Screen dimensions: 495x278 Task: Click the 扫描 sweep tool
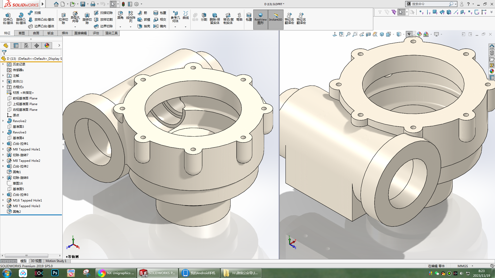(x=34, y=13)
